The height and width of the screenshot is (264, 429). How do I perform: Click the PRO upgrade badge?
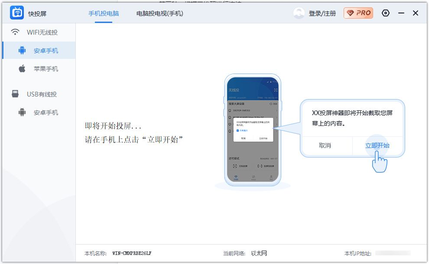pos(359,13)
